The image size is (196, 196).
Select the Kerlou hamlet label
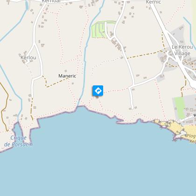click(x=28, y=57)
